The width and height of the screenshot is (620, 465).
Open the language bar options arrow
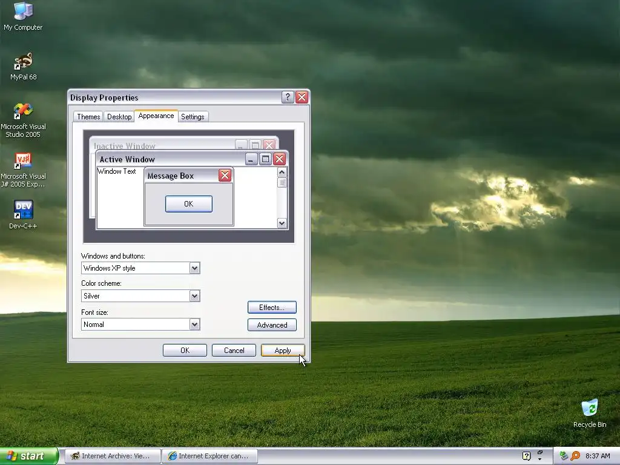point(539,459)
